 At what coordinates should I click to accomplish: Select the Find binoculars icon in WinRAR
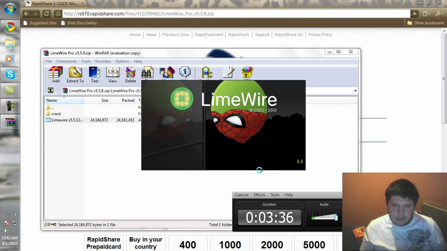click(x=147, y=73)
